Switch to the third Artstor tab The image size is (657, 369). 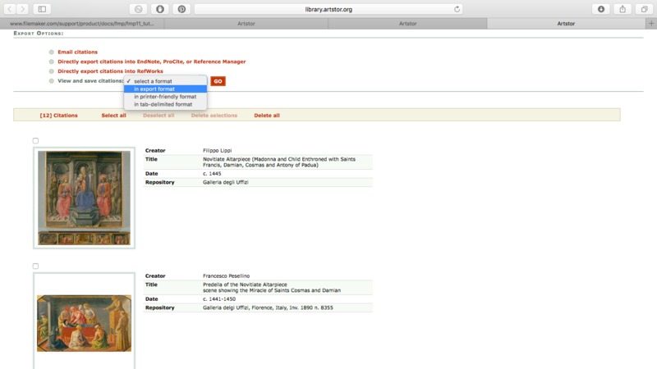[407, 24]
